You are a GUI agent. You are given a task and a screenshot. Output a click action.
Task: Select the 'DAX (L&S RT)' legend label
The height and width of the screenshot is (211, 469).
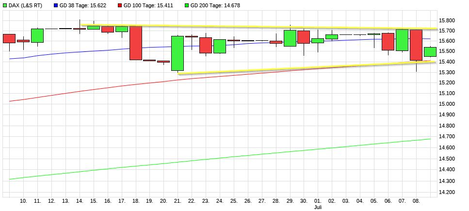(25, 5)
